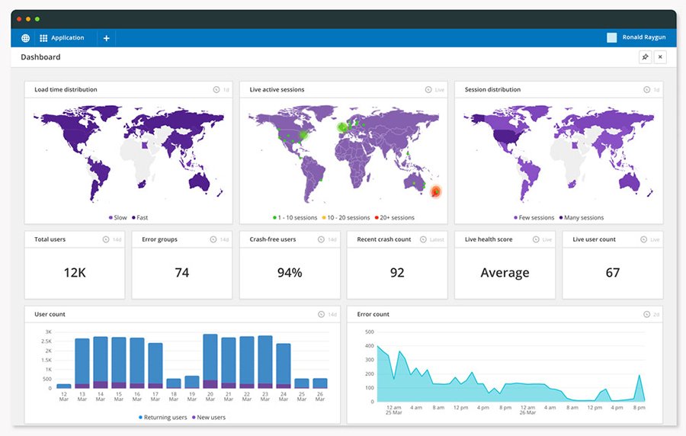This screenshot has width=686, height=436.
Task: Click the Live health score Average value
Action: coord(505,273)
